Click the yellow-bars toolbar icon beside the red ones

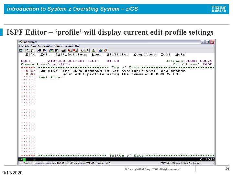coord(82,51)
